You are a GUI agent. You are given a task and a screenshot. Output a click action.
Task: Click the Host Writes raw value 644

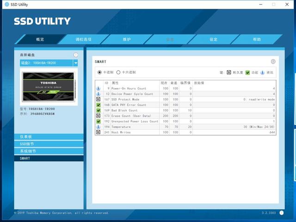[272, 132]
